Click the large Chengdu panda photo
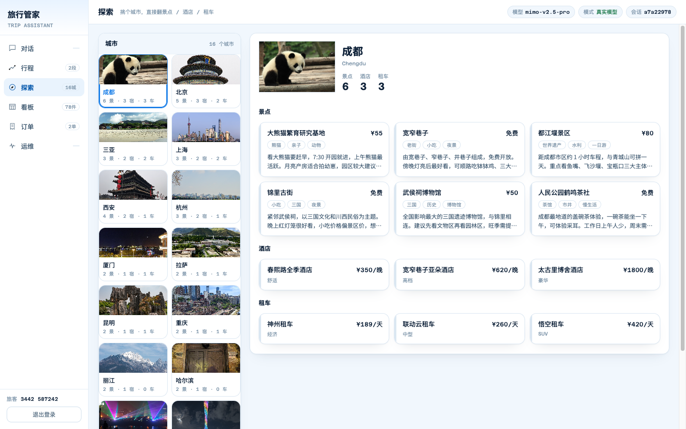 (297, 67)
